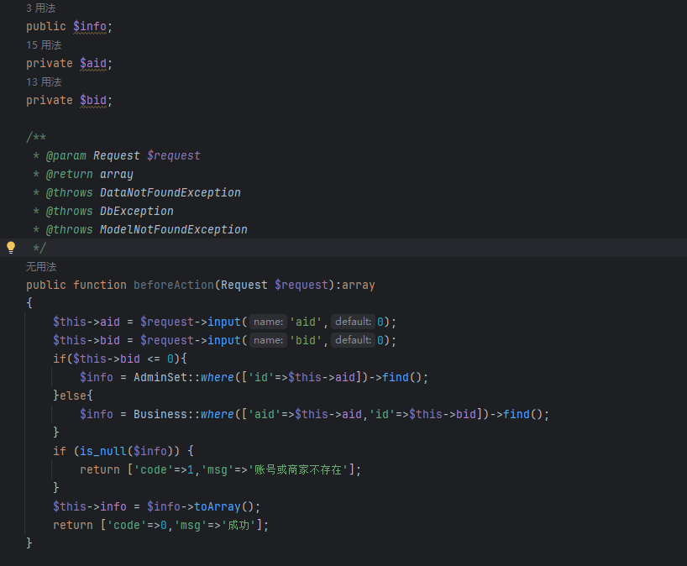Open the '13 用法' usages hint above $bid
Image resolution: width=687 pixels, height=566 pixels.
[44, 82]
